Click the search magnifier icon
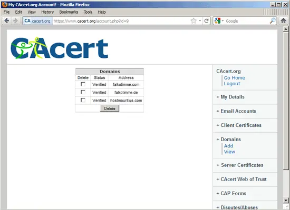 click(x=273, y=21)
